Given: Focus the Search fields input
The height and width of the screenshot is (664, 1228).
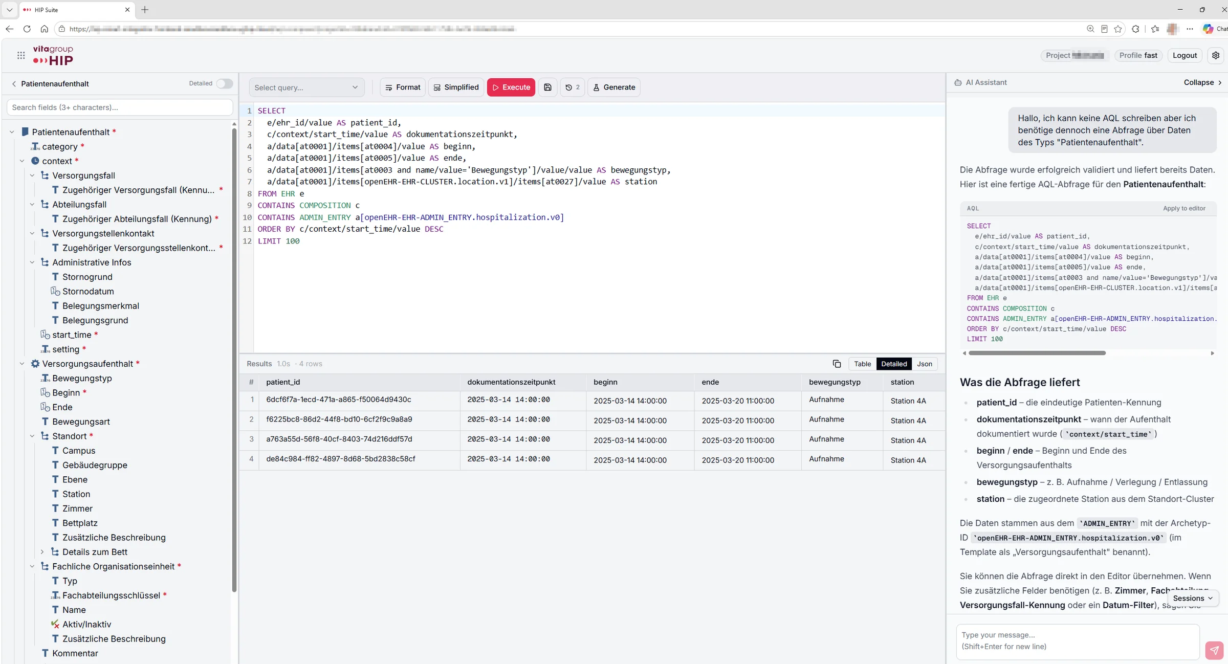Looking at the screenshot, I should click(120, 107).
